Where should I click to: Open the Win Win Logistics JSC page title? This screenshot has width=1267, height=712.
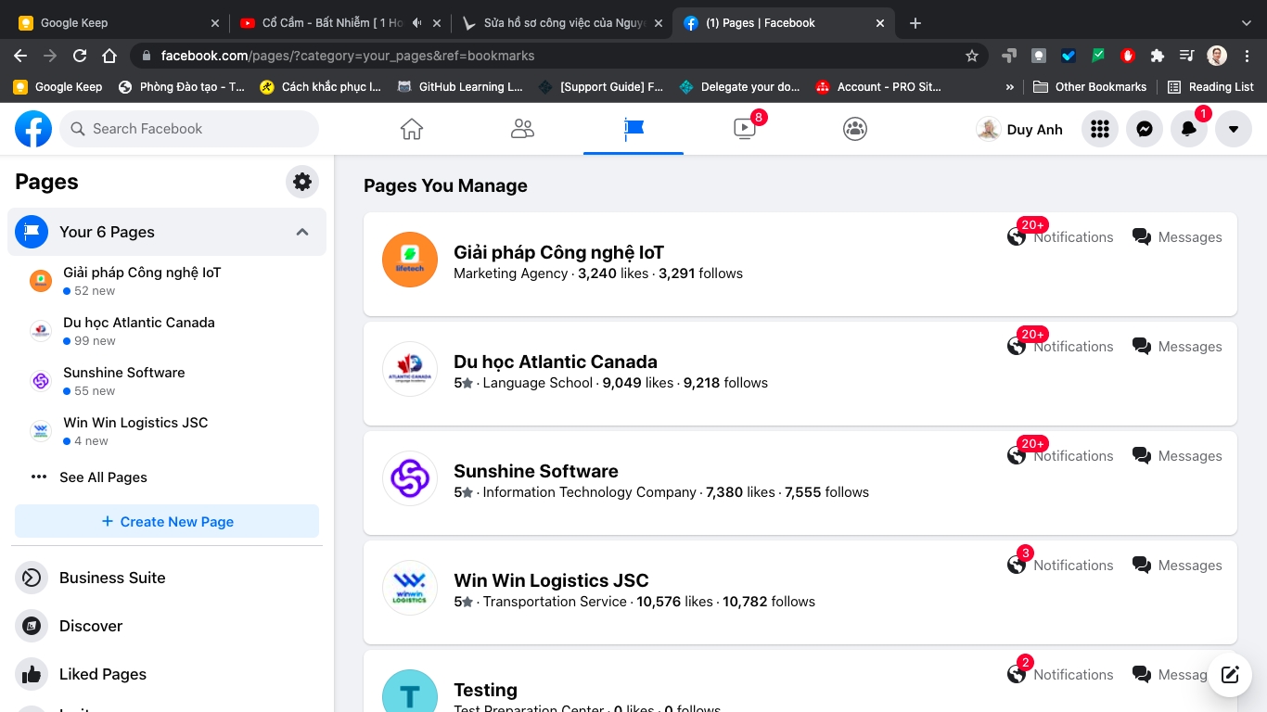click(x=551, y=580)
